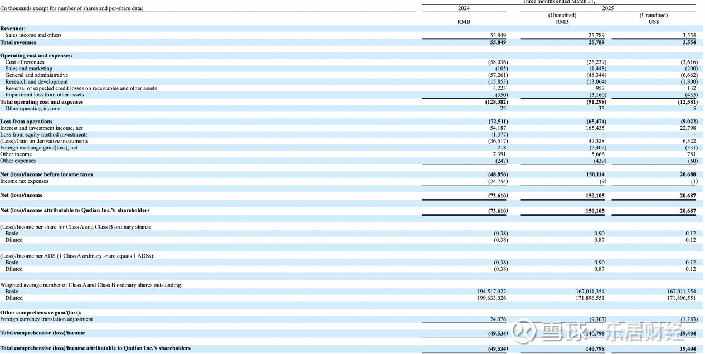Click the 'Weighted average number of Class A' heading

point(91,285)
